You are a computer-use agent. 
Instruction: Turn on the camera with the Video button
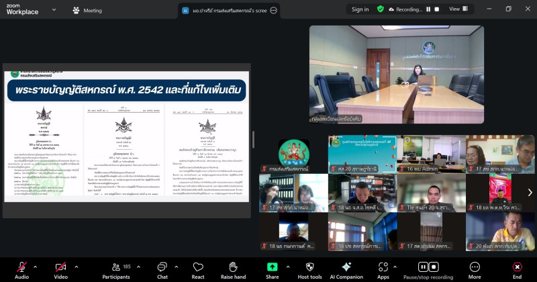tap(60, 267)
